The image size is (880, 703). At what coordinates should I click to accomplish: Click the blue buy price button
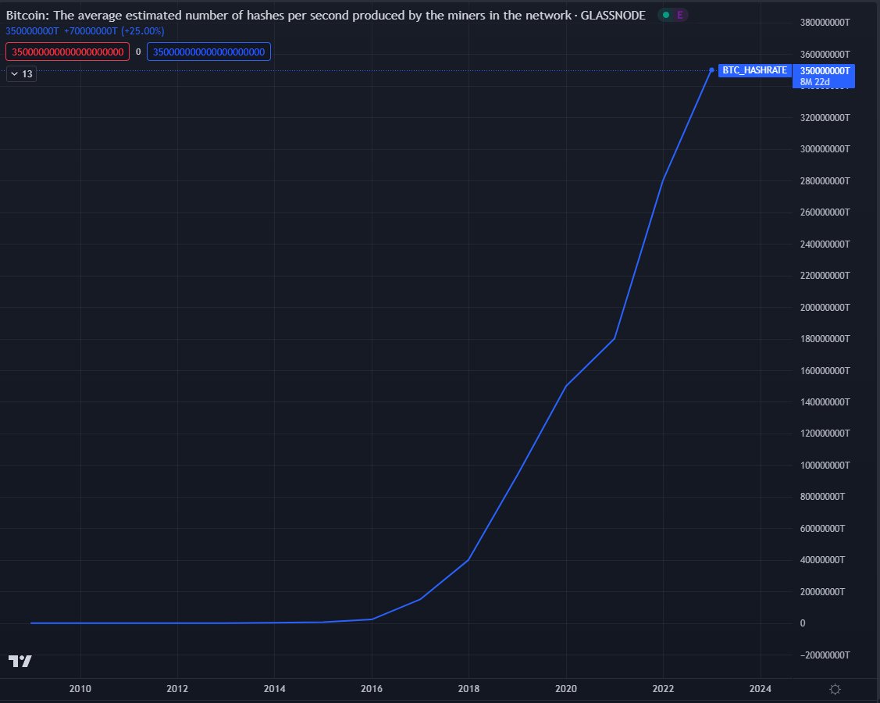point(208,52)
